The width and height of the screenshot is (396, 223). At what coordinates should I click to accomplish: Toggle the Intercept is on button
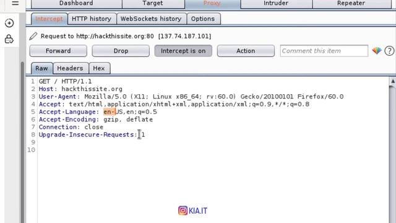(183, 51)
